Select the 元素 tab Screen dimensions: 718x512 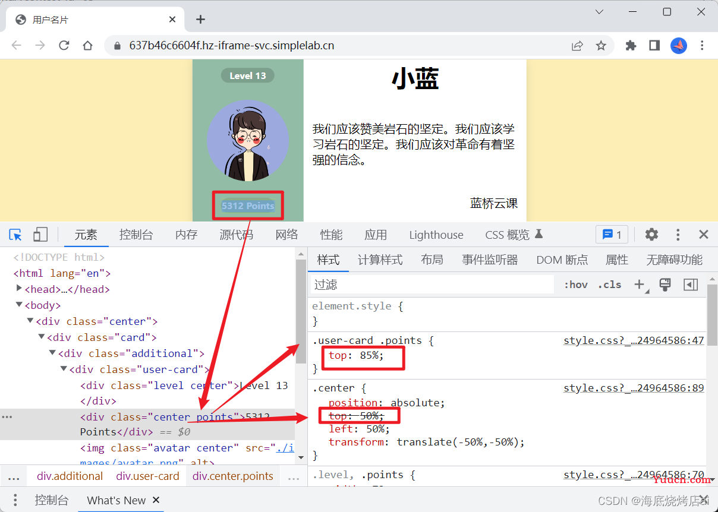pos(86,235)
